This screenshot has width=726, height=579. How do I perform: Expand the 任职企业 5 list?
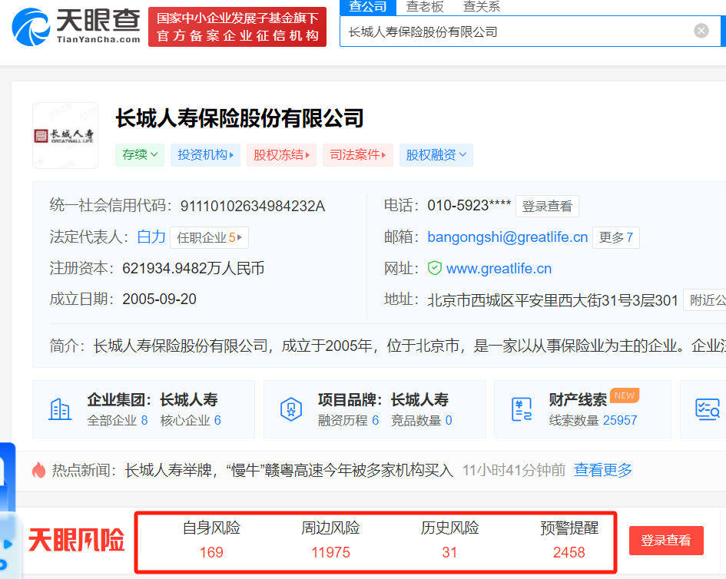209,238
